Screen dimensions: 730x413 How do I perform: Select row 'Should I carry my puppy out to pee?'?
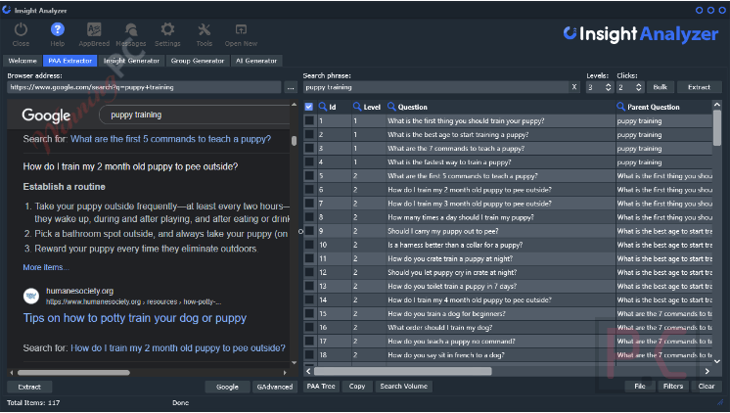click(508, 231)
